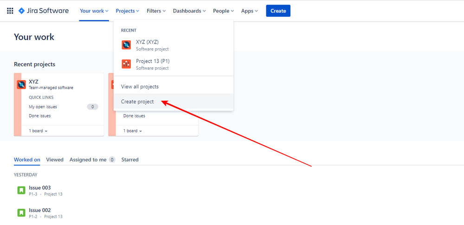Image resolution: width=464 pixels, height=225 pixels.
Task: Click the YESTERDAY section label
Action: pyautogui.click(x=26, y=175)
